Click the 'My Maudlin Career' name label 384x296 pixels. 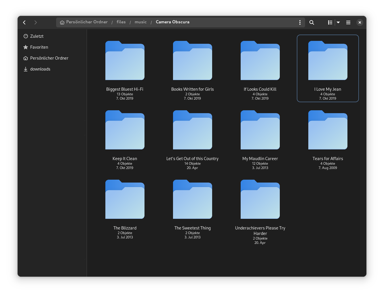coord(260,159)
